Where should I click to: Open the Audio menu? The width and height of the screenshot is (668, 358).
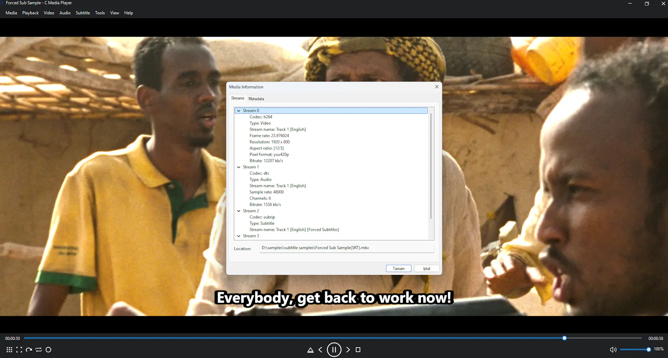click(65, 13)
